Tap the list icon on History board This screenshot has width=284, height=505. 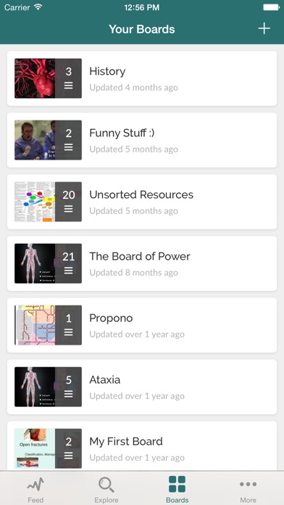69,86
